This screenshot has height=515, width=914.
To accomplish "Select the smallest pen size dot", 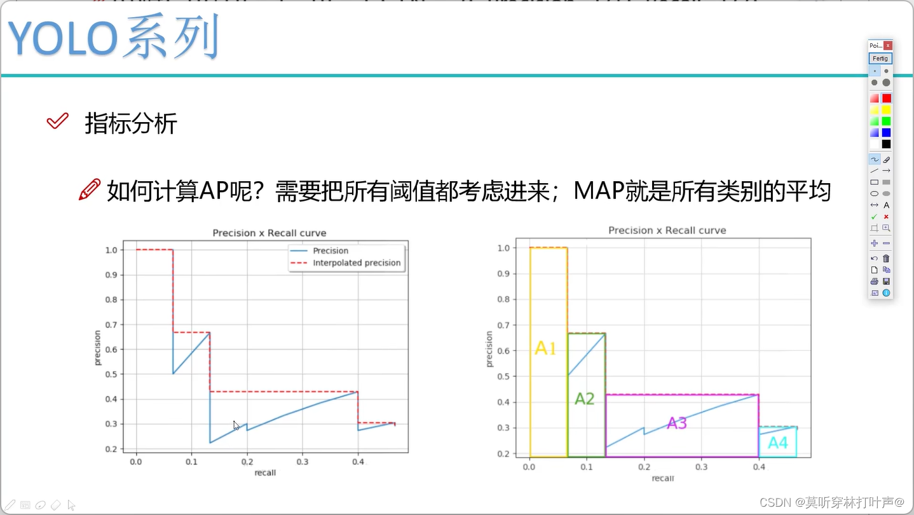I will pyautogui.click(x=875, y=71).
